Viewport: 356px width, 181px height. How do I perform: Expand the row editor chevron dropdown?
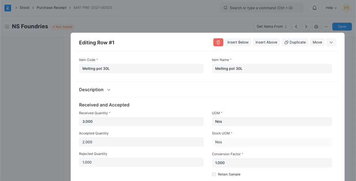click(331, 42)
